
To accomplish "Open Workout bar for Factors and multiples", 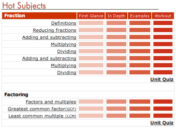I will (163, 102).
